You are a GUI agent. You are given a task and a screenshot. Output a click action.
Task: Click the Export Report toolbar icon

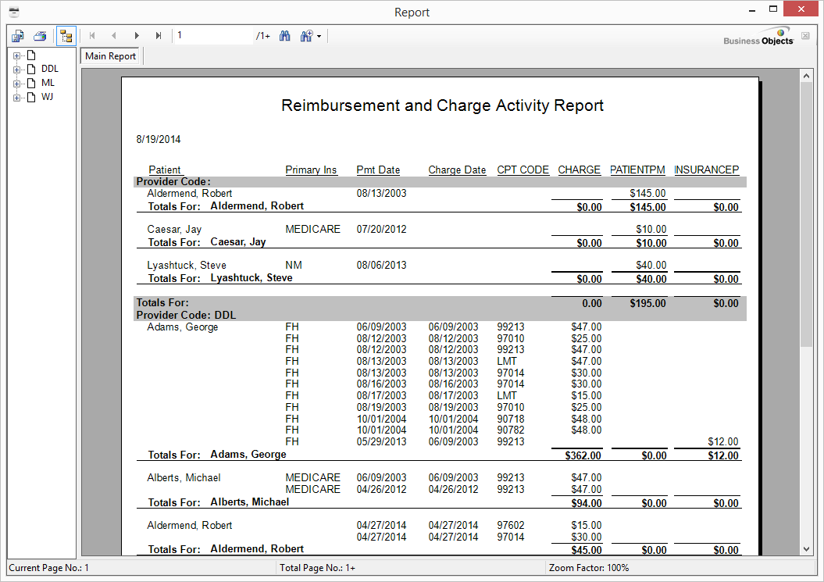pyautogui.click(x=18, y=36)
